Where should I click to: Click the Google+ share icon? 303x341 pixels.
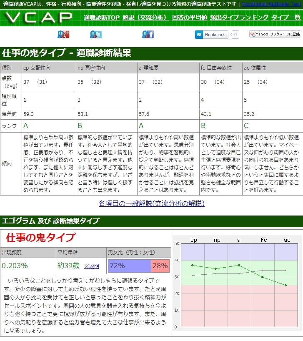(63, 35)
